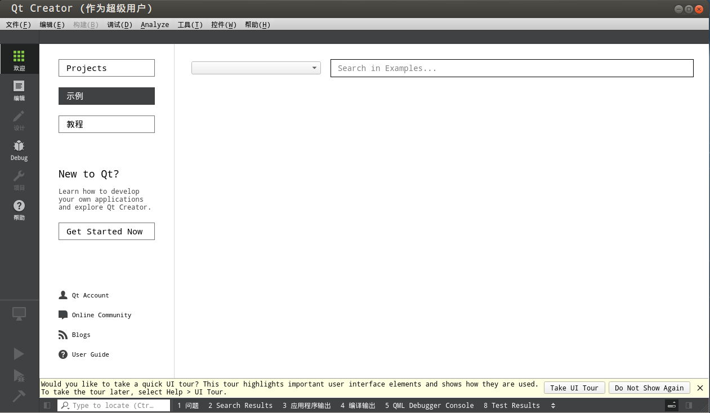Click Take UI Tour
The width and height of the screenshot is (710, 413).
coord(574,388)
